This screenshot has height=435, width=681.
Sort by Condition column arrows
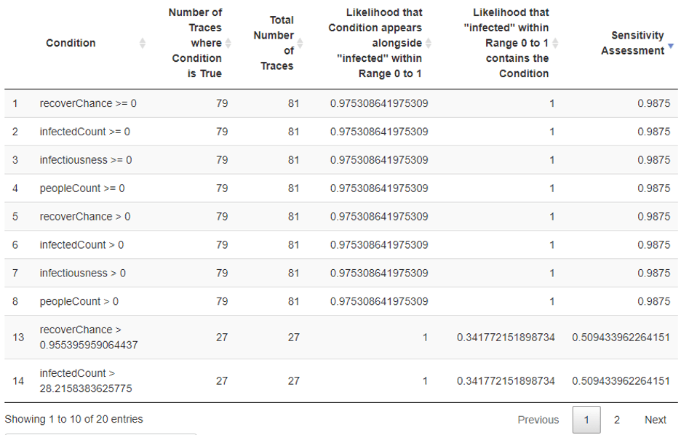(x=143, y=44)
